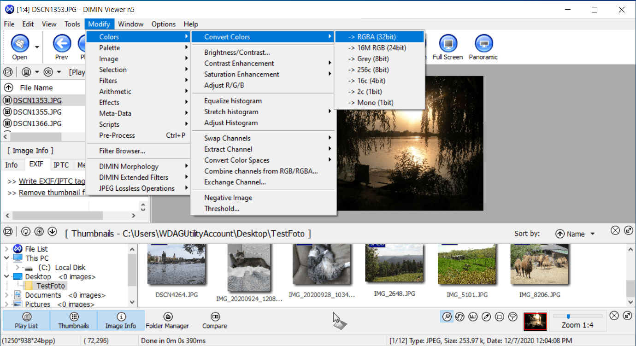Toggle the Thumbnails panel button

[74, 320]
